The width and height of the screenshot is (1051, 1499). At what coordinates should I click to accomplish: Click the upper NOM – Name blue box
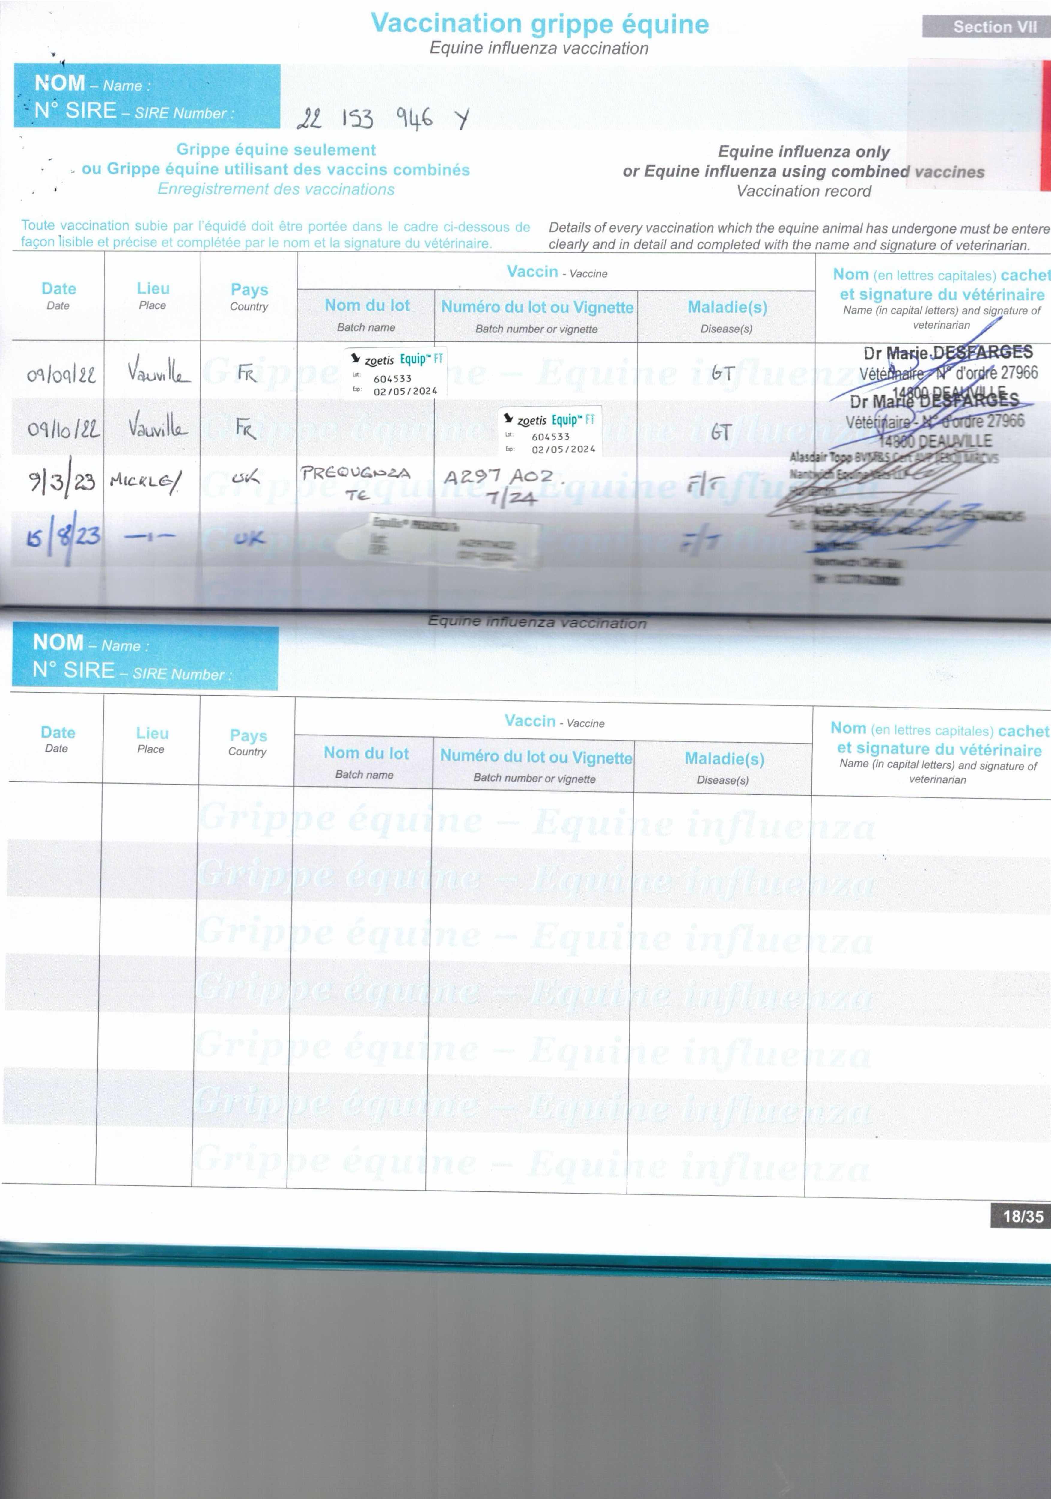(x=93, y=84)
